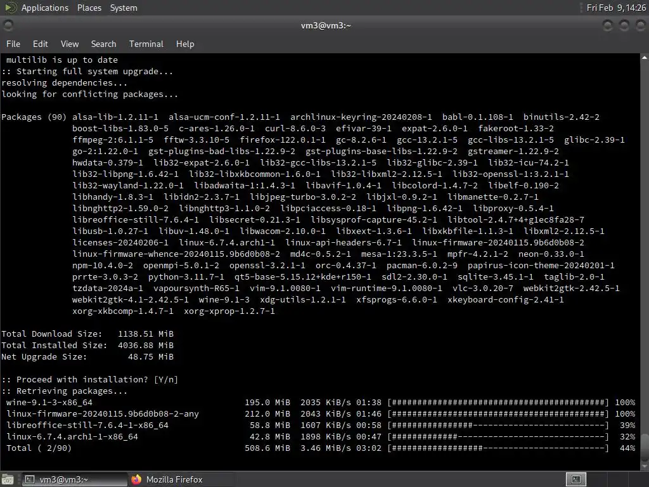Click 'Total ( 2/90)' row label
The height and width of the screenshot is (487, 649).
[39, 448]
